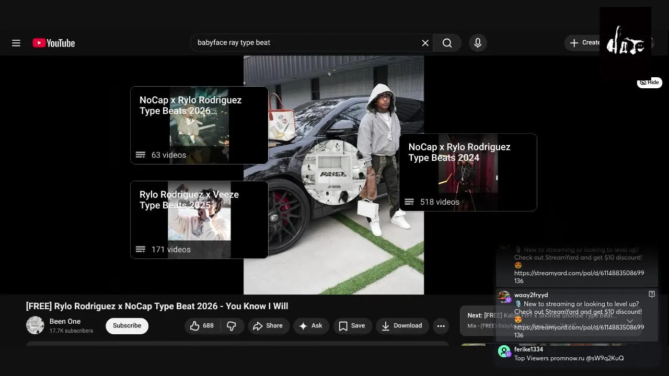
Task: Go to YouTube home via the logo
Action: (54, 43)
